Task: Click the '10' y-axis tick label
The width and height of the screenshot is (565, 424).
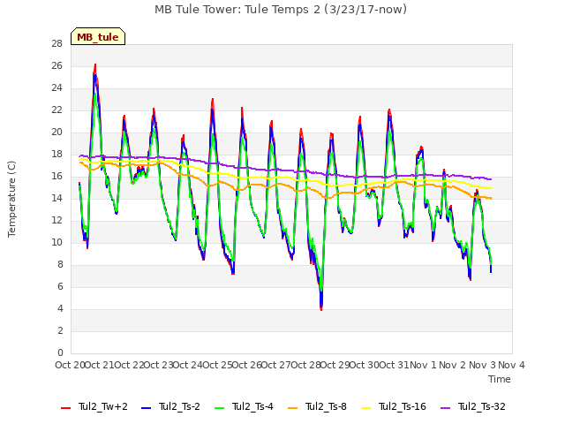Action: point(56,243)
